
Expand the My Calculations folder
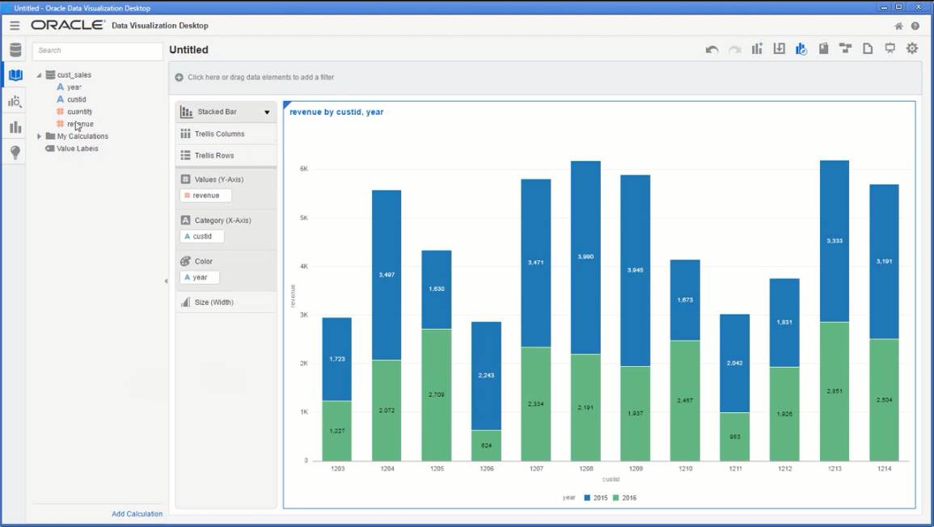point(40,137)
